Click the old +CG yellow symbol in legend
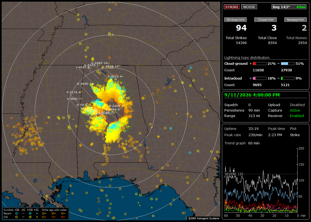 (x=30, y=217)
